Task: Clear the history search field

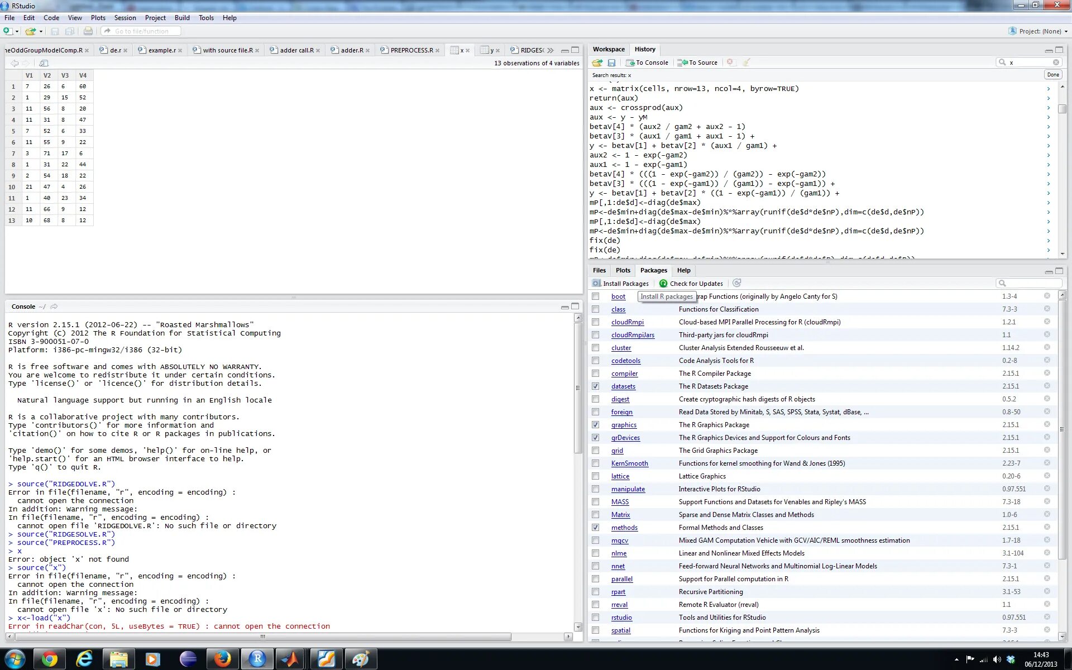Action: [x=1056, y=63]
